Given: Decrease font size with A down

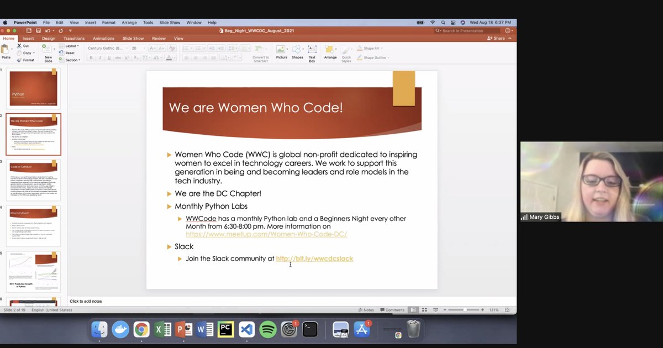Looking at the screenshot, I should click(160, 48).
